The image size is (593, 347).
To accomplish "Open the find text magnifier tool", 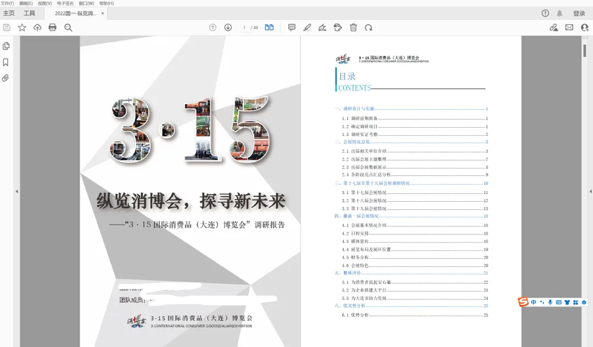I will (x=68, y=27).
